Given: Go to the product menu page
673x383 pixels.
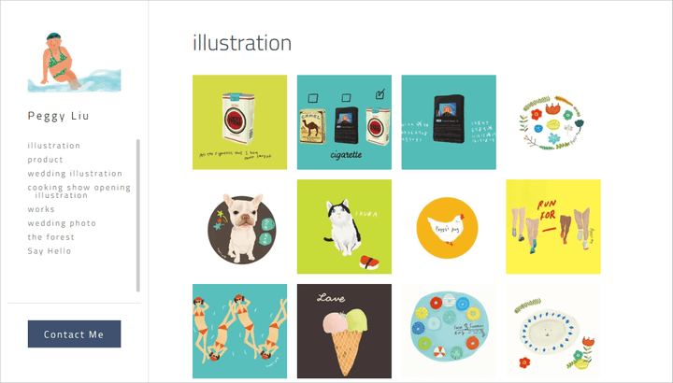Looking at the screenshot, I should point(45,160).
